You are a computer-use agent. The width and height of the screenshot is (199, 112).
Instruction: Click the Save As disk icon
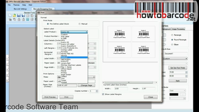[23, 16]
